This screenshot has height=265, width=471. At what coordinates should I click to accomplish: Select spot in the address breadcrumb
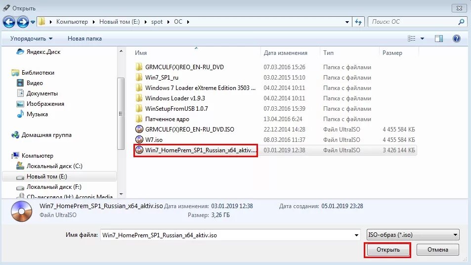(157, 22)
